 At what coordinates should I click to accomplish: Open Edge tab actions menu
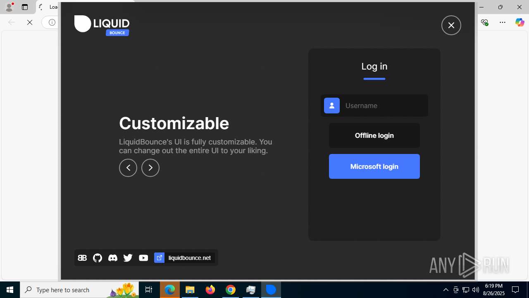point(25,7)
